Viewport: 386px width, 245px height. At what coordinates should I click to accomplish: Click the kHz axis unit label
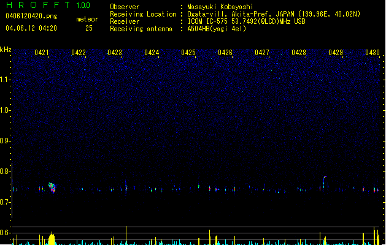(6, 50)
